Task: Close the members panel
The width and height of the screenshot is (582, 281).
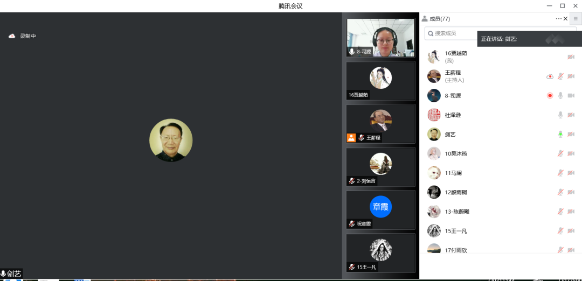Action: 565,19
